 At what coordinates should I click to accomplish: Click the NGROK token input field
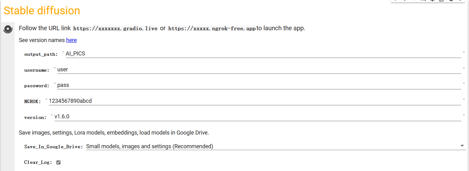(255, 101)
